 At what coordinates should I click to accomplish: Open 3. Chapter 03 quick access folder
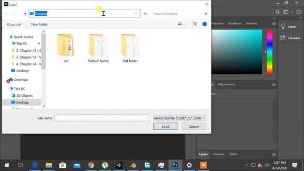27,57
